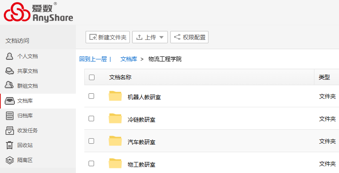Open Shared Documents (共享文档) icon in sidebar
This screenshot has width=339, height=173.
[9, 71]
